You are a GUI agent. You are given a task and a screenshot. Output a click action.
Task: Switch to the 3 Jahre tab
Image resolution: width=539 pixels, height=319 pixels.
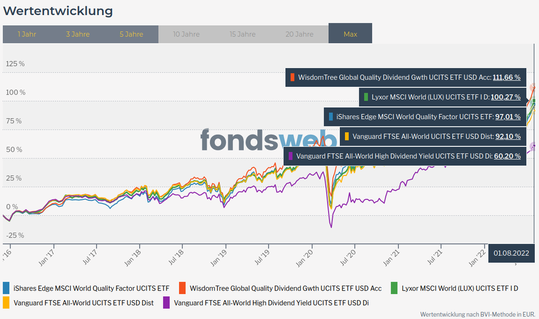coord(78,34)
